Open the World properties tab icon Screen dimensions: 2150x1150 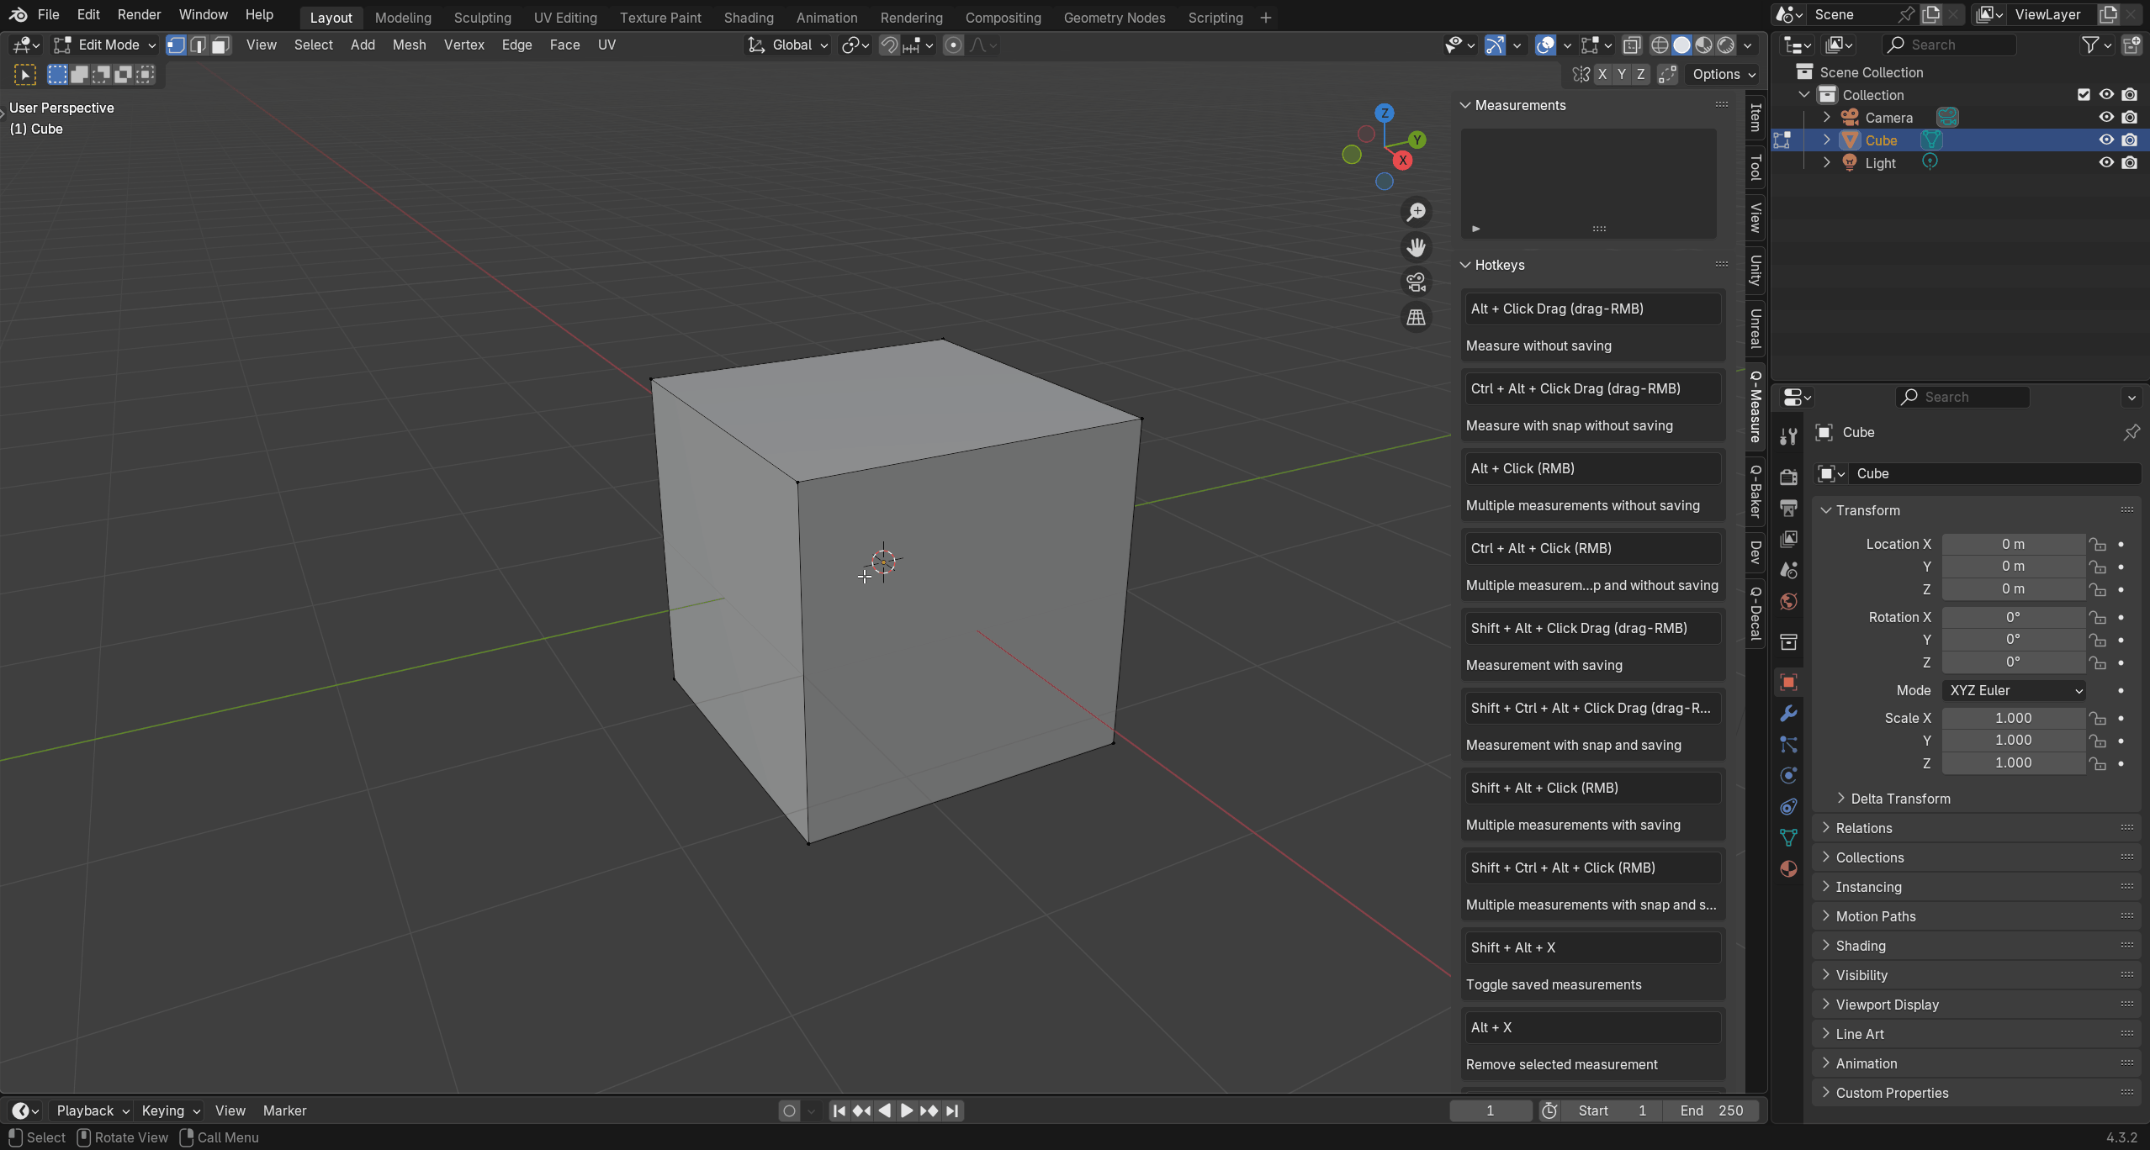(1788, 601)
